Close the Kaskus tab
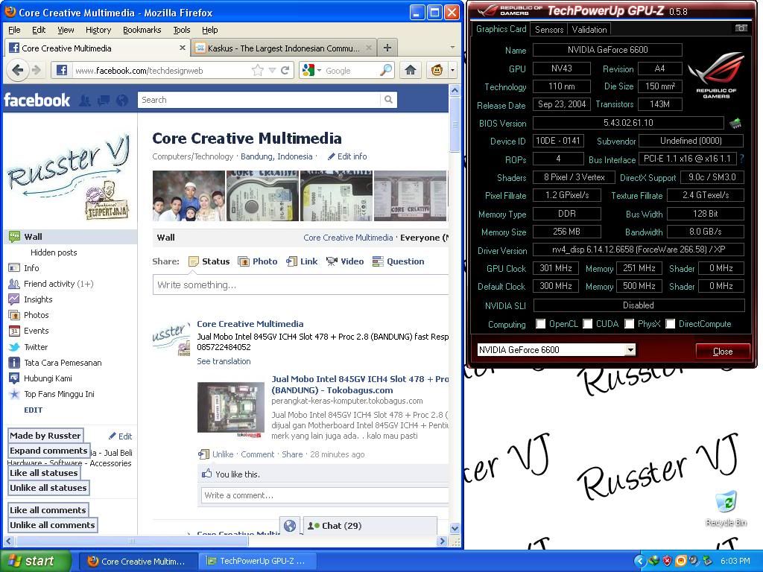763x572 pixels. [369, 48]
